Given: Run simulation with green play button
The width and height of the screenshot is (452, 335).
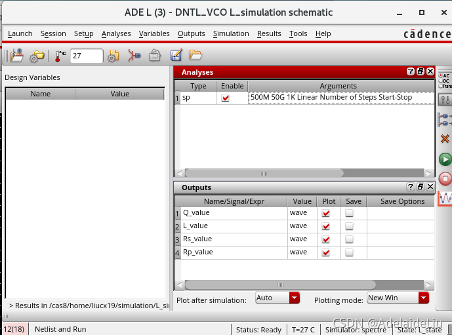Looking at the screenshot, I should 445,159.
